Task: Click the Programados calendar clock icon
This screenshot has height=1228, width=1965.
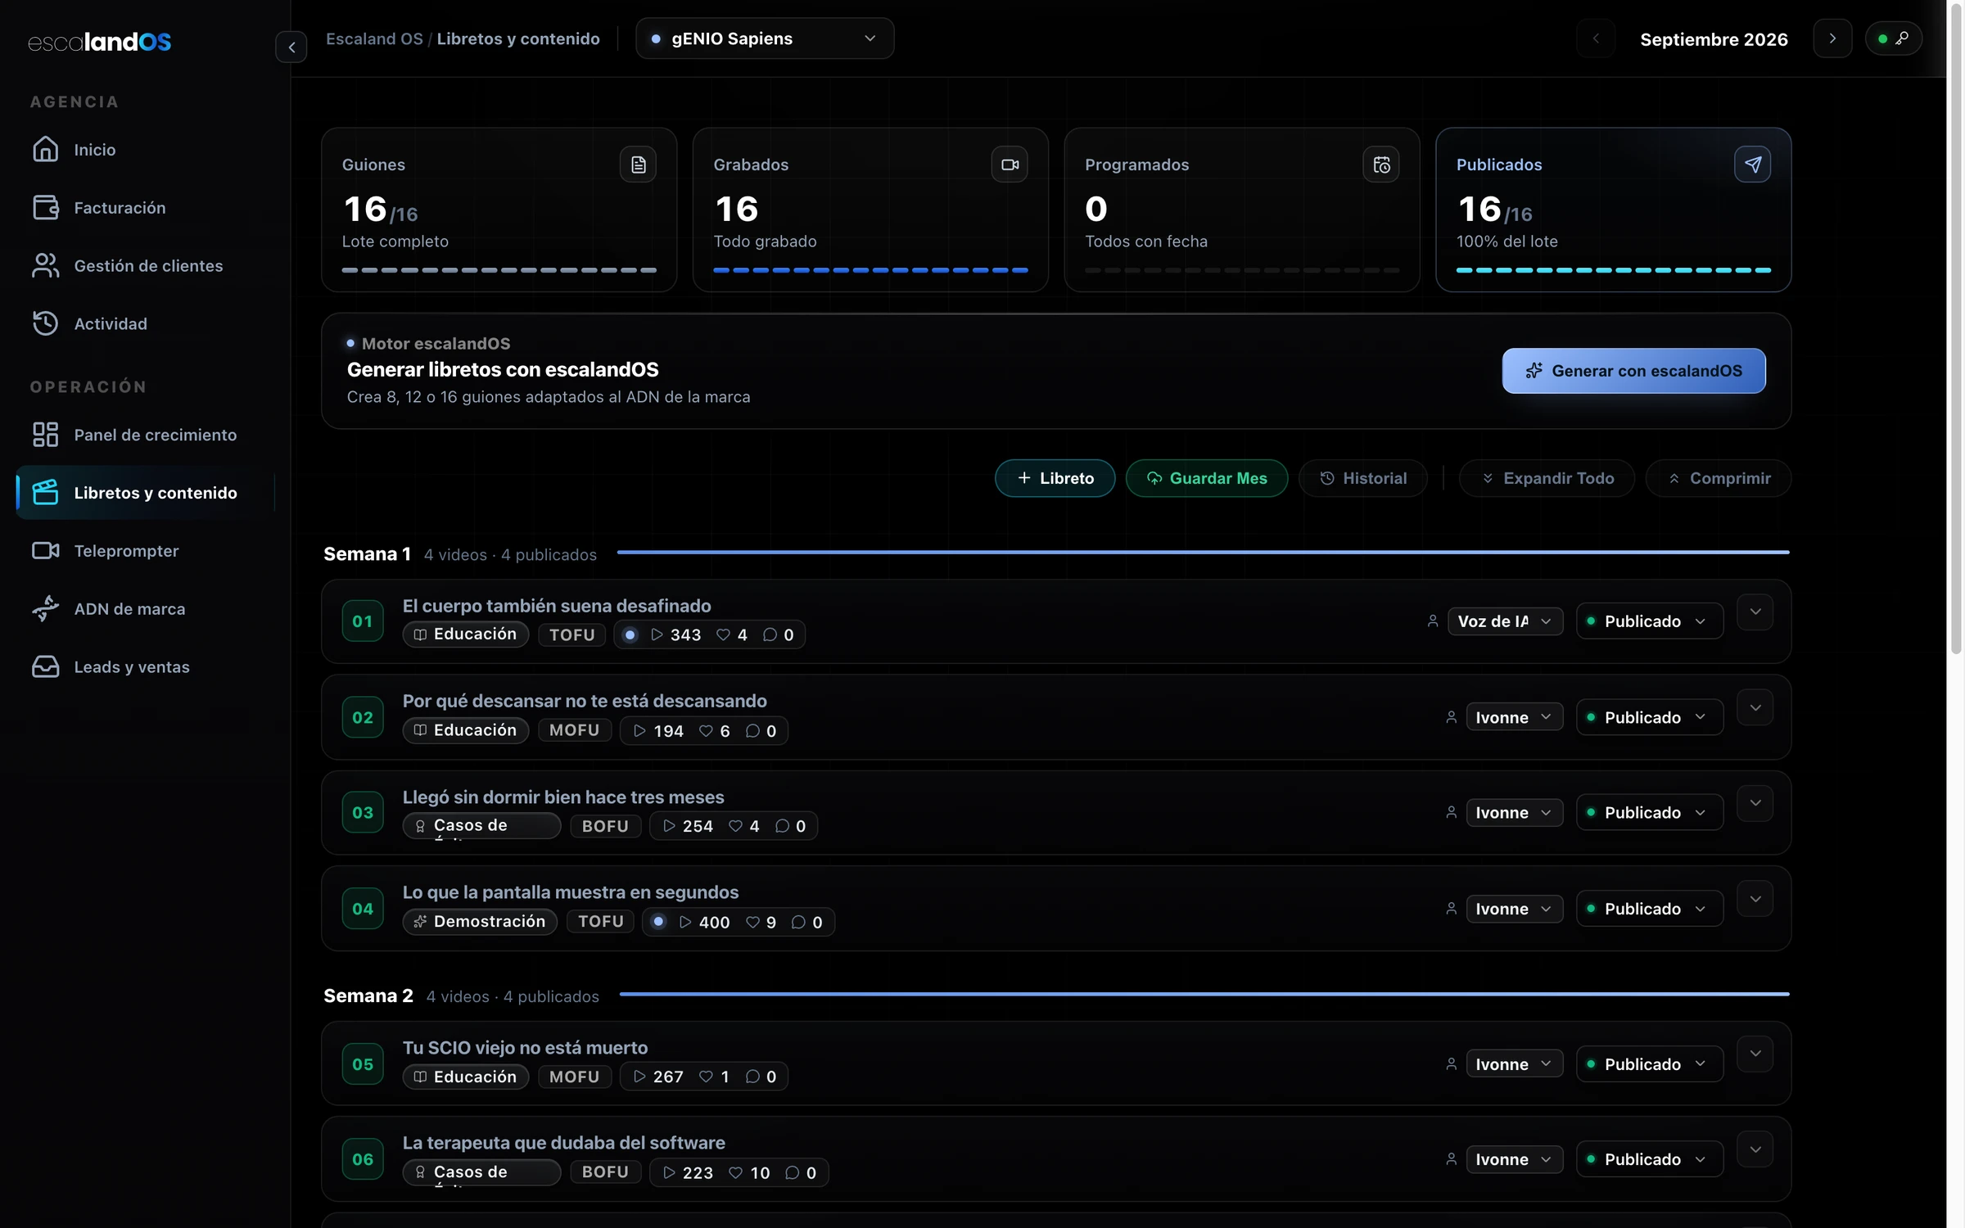Action: click(1381, 165)
